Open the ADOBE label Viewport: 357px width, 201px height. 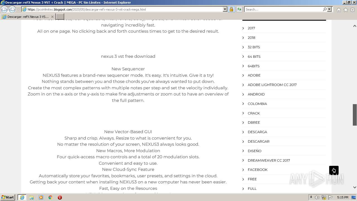pyautogui.click(x=254, y=75)
